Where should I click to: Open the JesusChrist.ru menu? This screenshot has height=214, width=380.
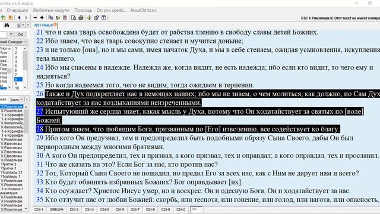tap(143, 10)
